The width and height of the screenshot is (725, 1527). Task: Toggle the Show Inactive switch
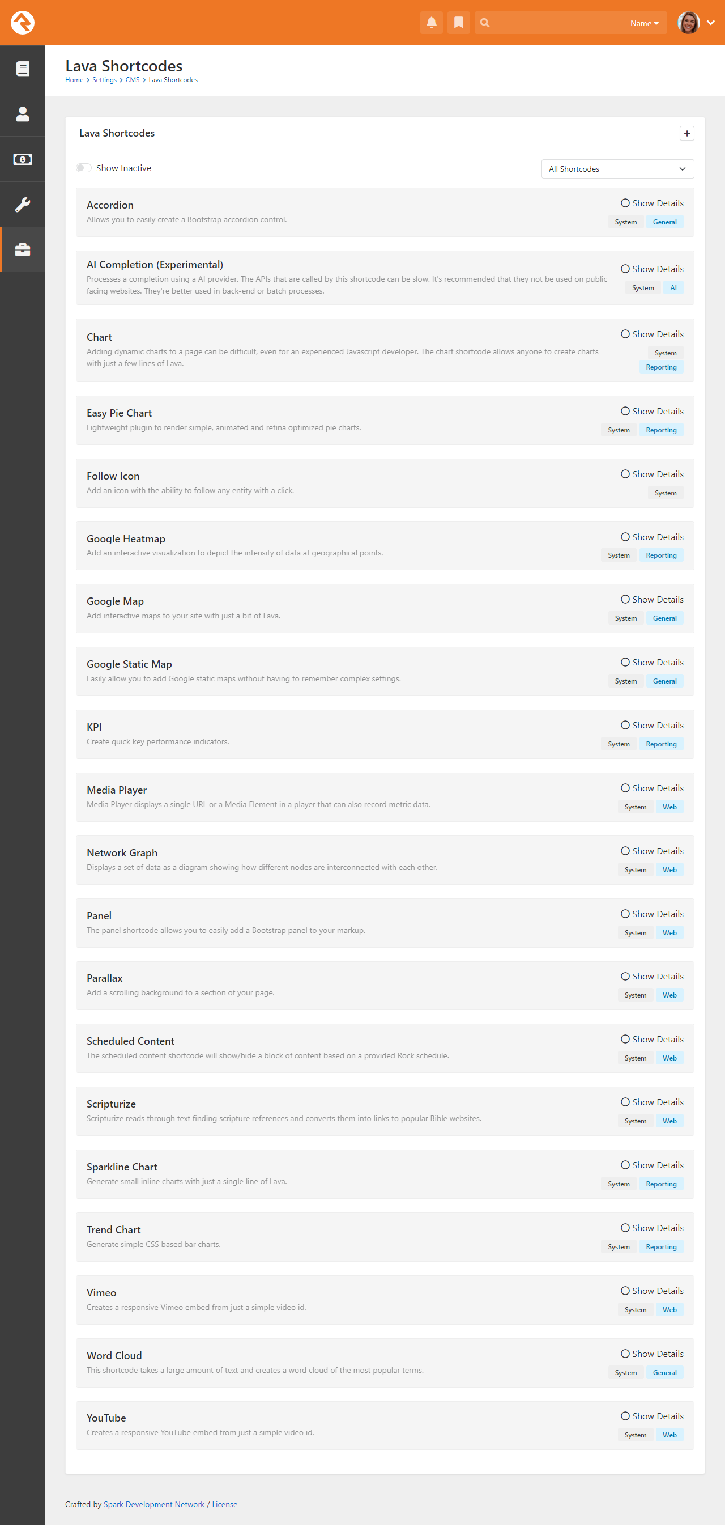tap(83, 168)
